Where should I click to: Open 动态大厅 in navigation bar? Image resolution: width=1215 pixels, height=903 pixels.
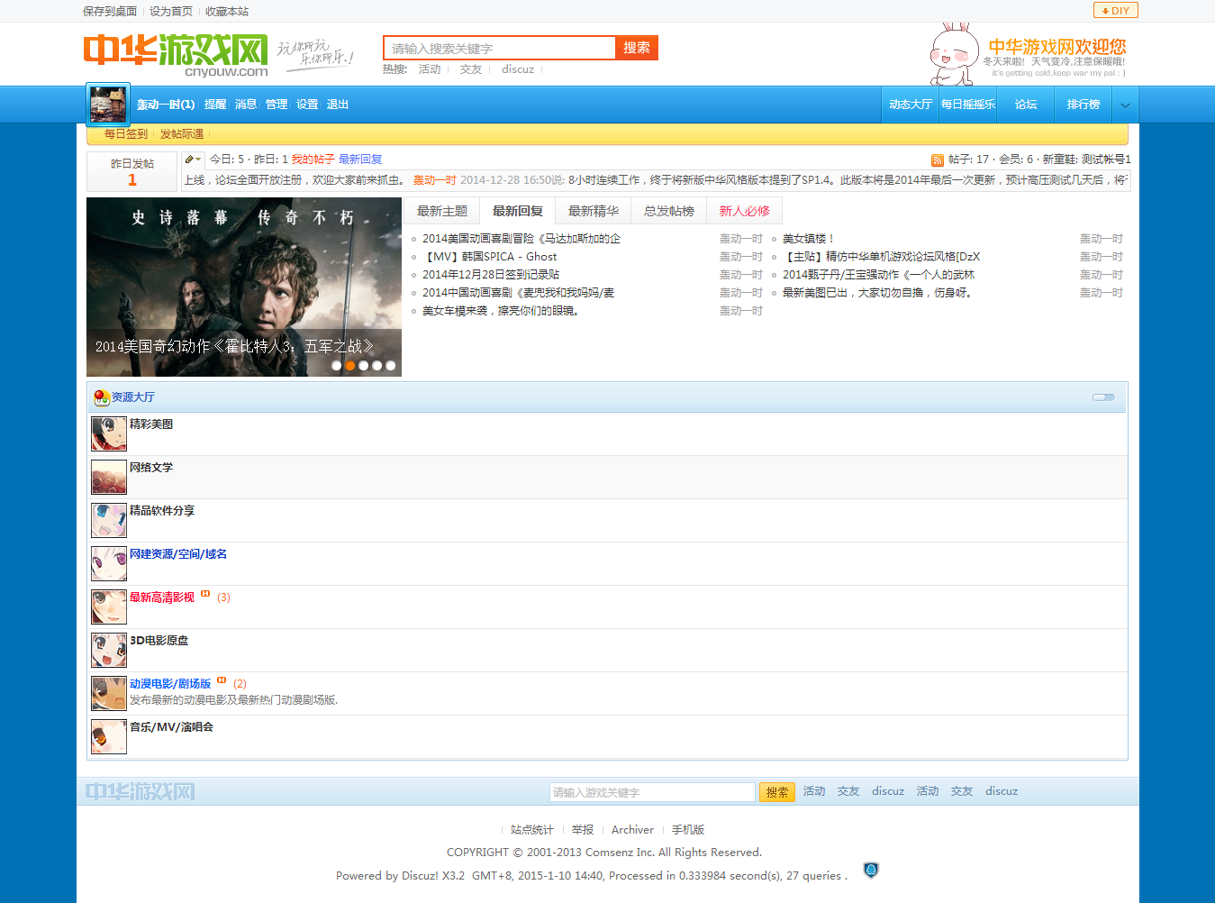point(910,105)
